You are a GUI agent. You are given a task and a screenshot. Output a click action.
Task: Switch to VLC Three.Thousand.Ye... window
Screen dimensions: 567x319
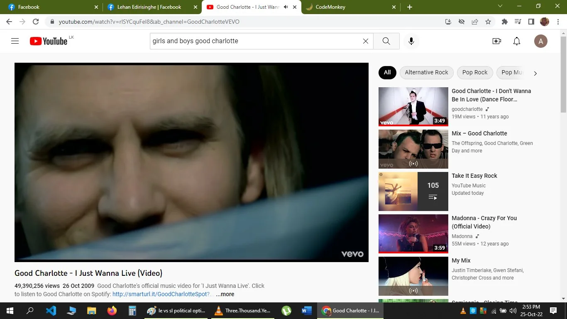pos(242,311)
